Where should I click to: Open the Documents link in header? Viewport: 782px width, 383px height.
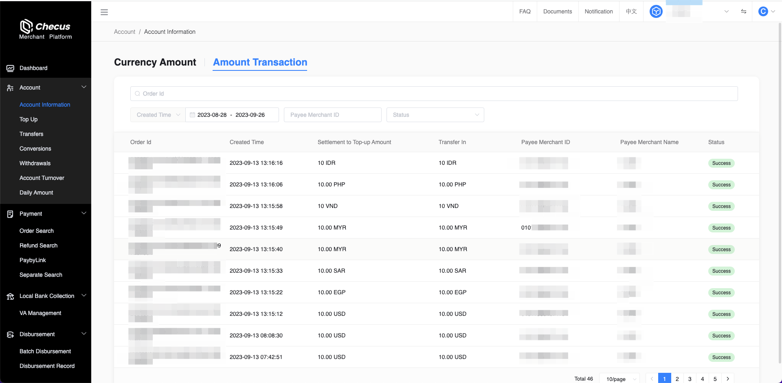coord(557,11)
